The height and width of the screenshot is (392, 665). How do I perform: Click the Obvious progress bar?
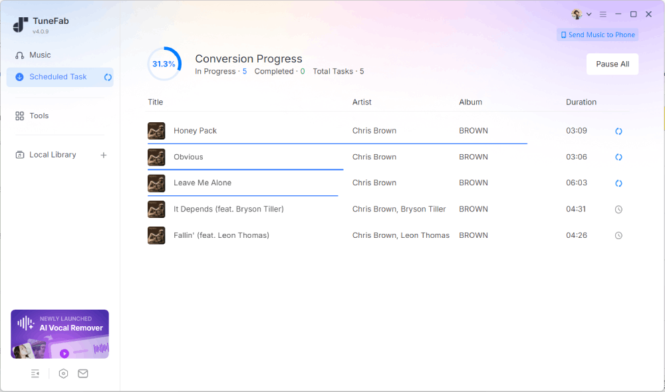coord(245,169)
